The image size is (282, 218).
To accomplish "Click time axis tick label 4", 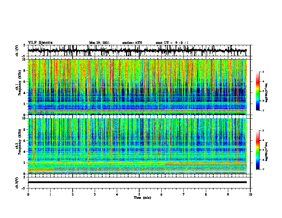I will click(117, 194).
